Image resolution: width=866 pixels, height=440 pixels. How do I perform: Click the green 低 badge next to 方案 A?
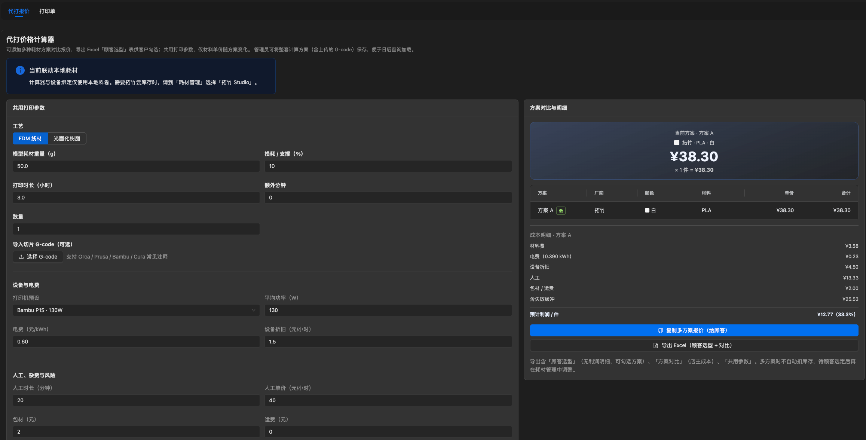tap(561, 211)
